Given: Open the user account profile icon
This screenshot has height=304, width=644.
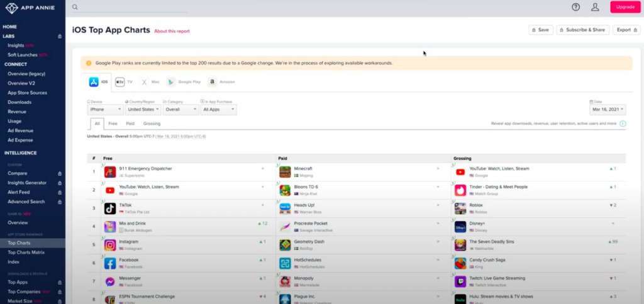Looking at the screenshot, I should coord(595,7).
